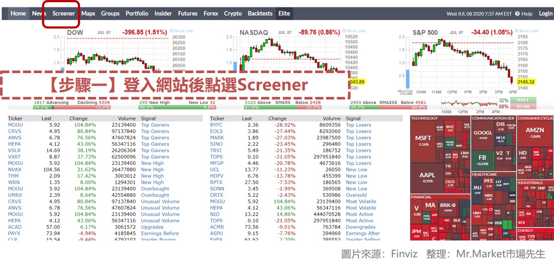Screen dimensions: 554x266
Task: Click the Change column header in right table
Action: click(x=277, y=119)
